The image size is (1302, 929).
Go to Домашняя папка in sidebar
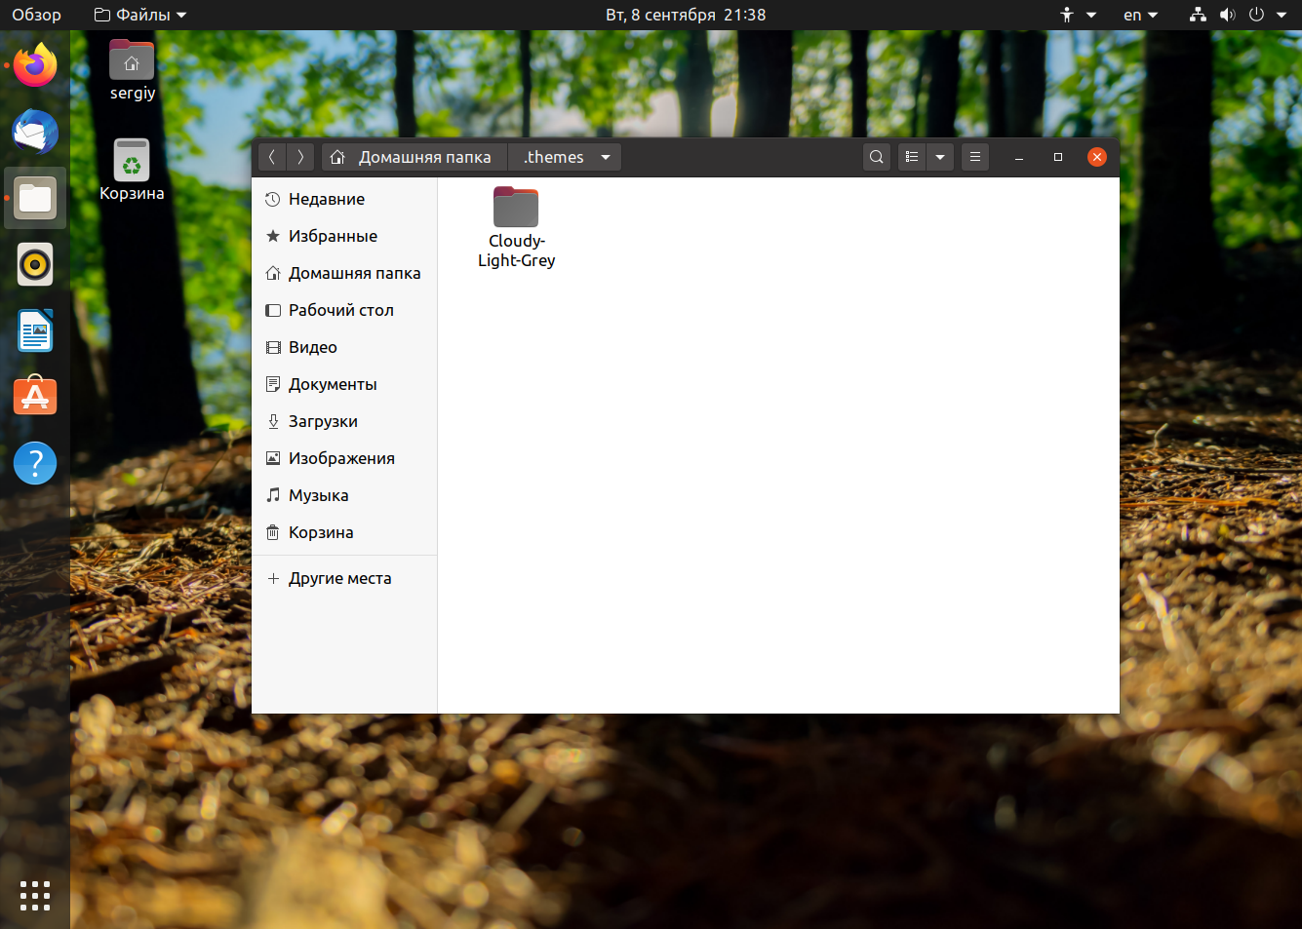tap(344, 273)
